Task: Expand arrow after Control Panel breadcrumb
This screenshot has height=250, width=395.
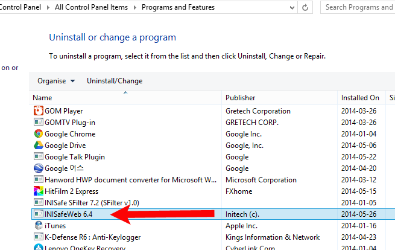Action: pos(48,7)
